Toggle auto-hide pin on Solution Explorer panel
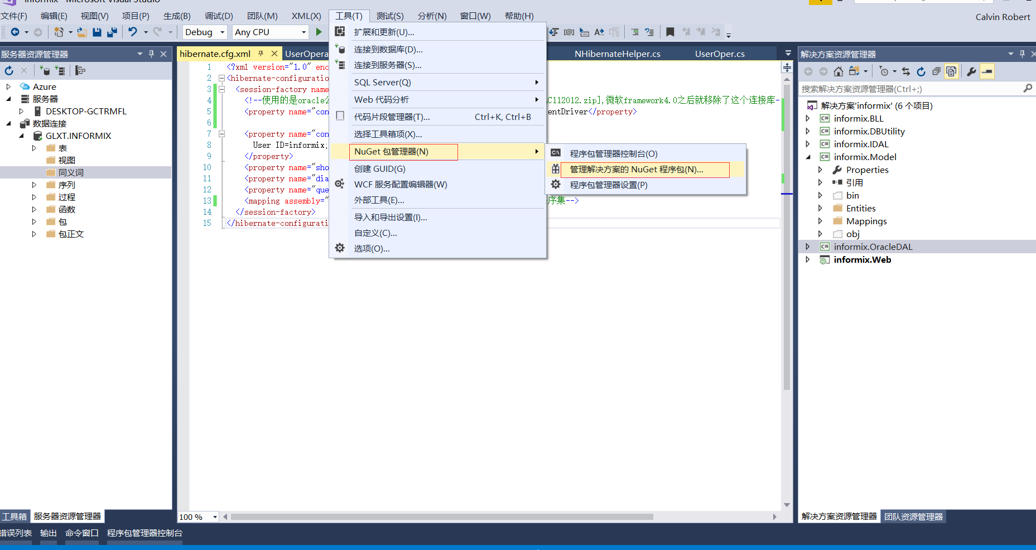 [1022, 54]
